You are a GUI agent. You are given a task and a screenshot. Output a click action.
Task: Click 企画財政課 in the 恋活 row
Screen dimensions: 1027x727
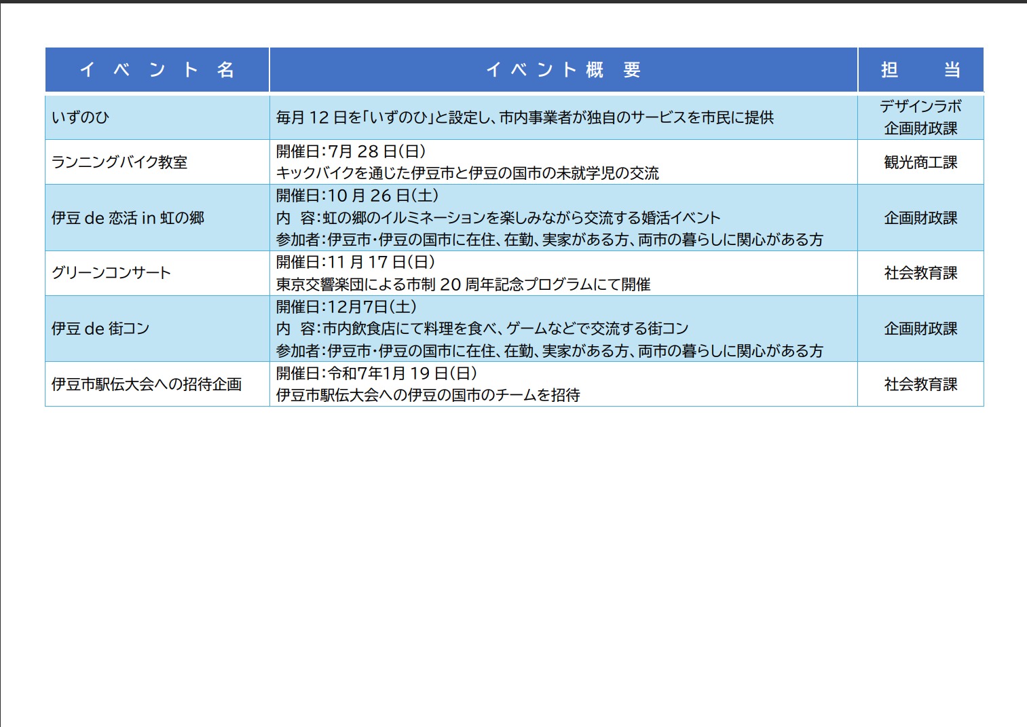click(920, 218)
